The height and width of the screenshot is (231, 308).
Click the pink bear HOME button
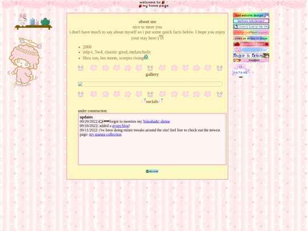[241, 70]
